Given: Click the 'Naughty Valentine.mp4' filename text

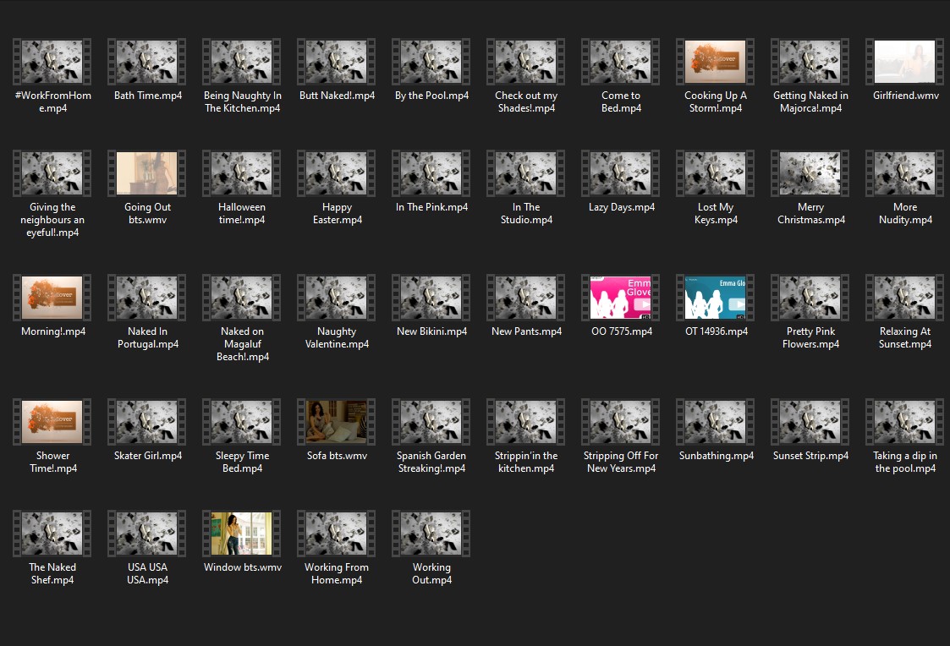Looking at the screenshot, I should tap(336, 338).
